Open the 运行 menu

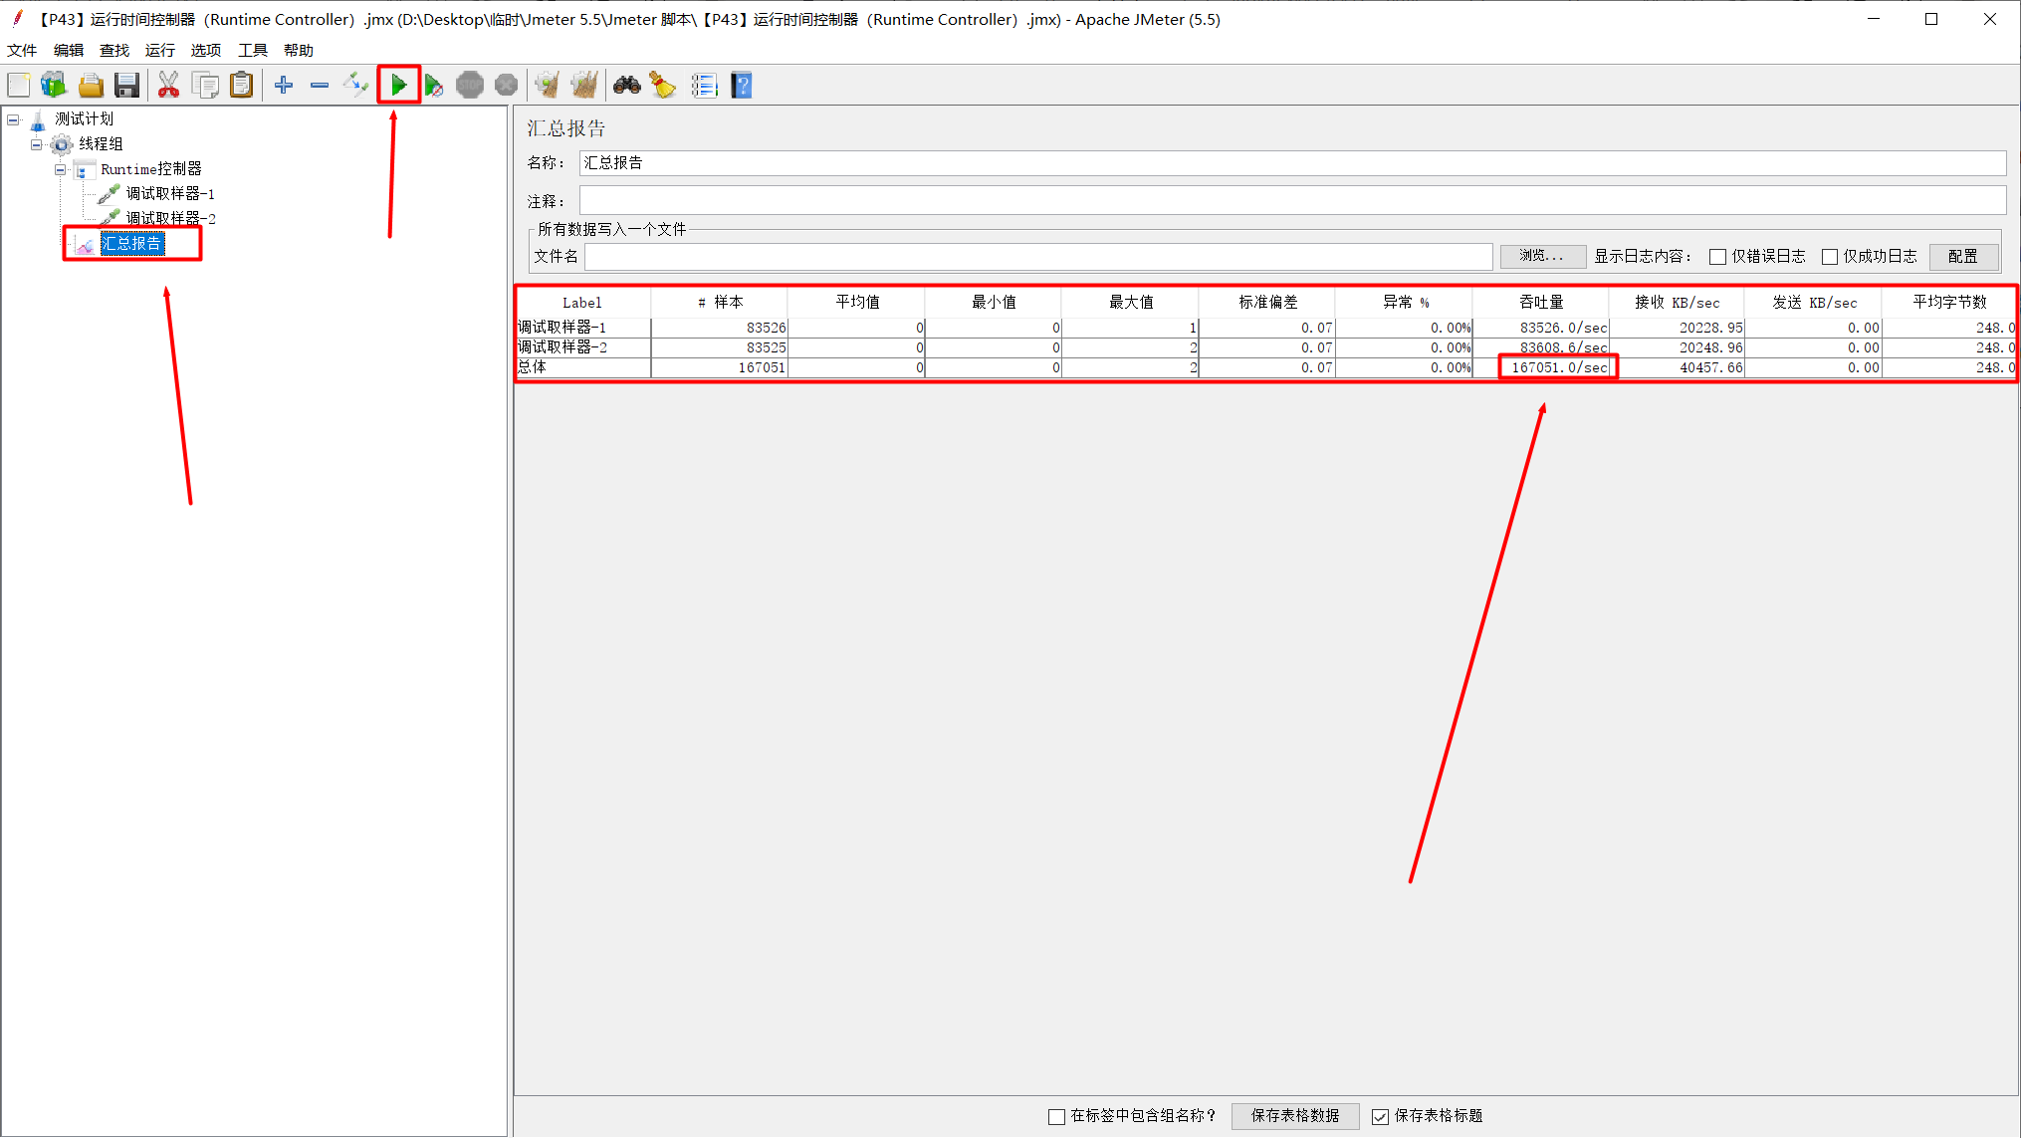(x=159, y=50)
